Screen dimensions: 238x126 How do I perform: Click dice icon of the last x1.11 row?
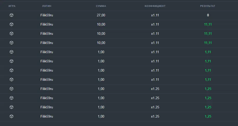click(11, 79)
